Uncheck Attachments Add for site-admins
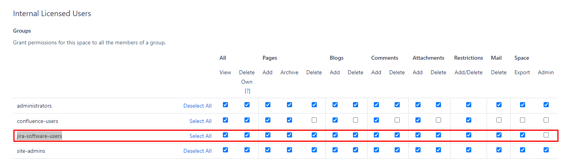The image size is (566, 163). [x=418, y=150]
